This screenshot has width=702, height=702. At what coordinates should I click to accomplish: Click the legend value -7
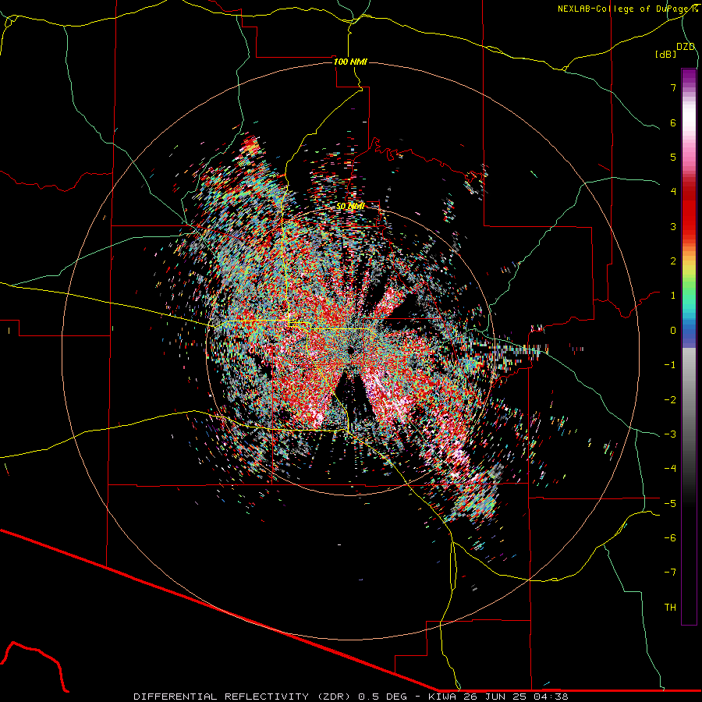click(670, 573)
